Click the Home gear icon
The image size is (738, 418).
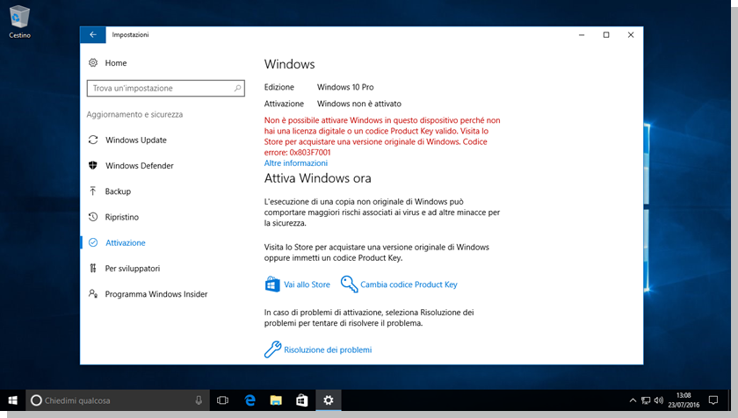tap(93, 62)
